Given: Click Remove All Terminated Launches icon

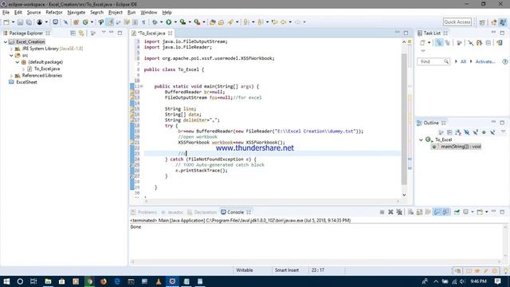Looking at the screenshot, I should (x=399, y=212).
